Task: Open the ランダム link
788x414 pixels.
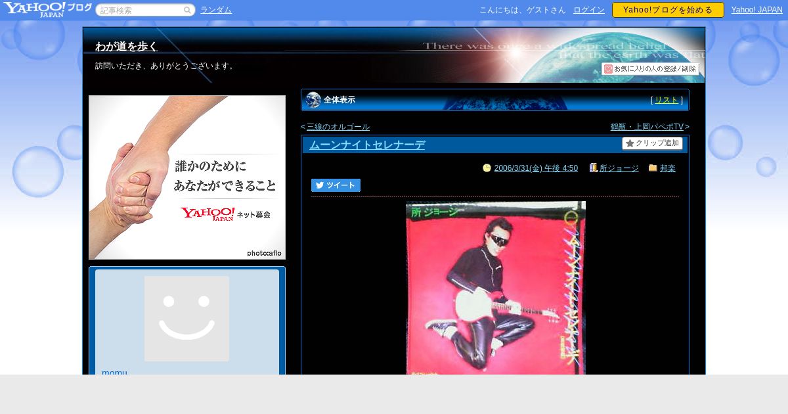Action: pos(216,10)
